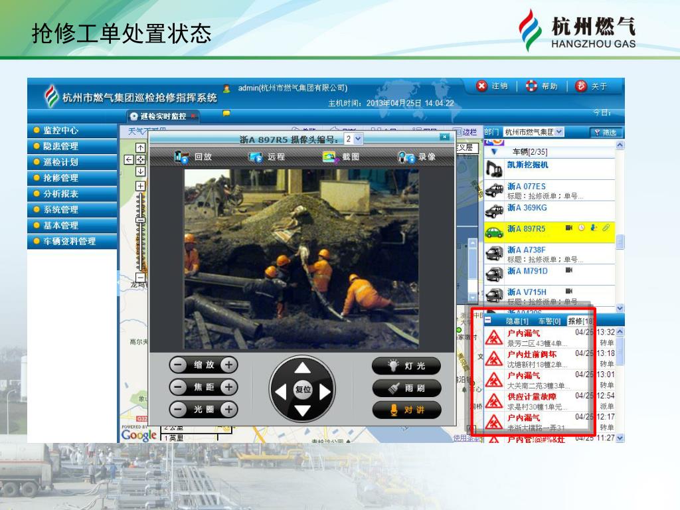Screen dimensions: 680x510
Task: Click the 边栏 sidebar toggle
Action: coord(466,132)
